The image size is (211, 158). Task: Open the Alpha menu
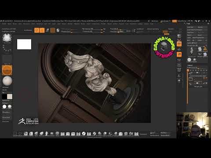tap(9, 24)
